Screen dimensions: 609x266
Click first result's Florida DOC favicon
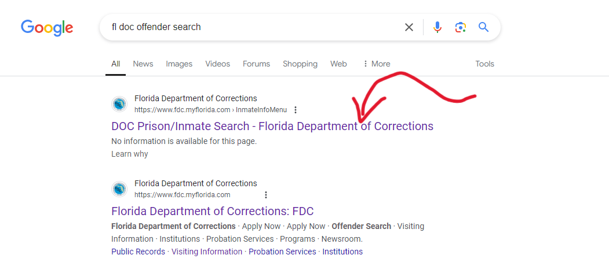tap(119, 104)
